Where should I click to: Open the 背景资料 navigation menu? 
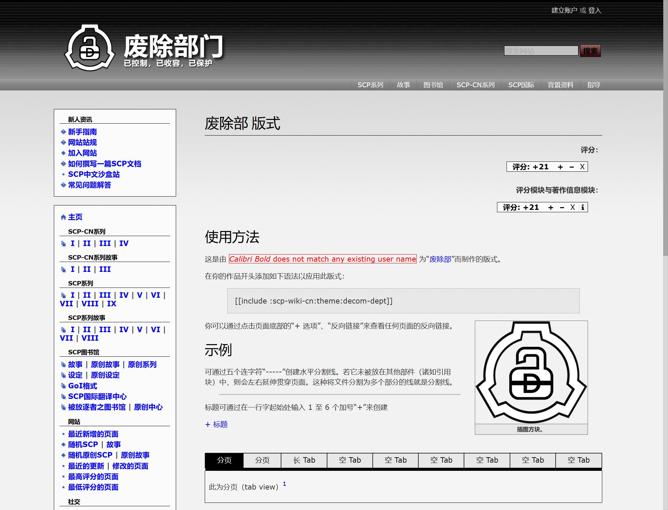560,85
